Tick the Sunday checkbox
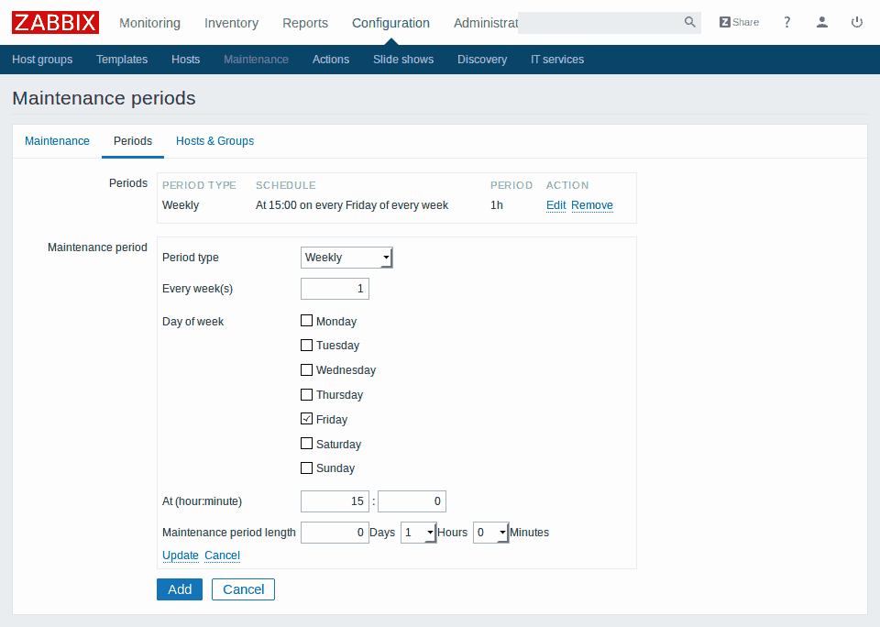This screenshot has width=880, height=627. coord(307,467)
